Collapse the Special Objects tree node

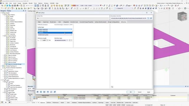pos(3,36)
